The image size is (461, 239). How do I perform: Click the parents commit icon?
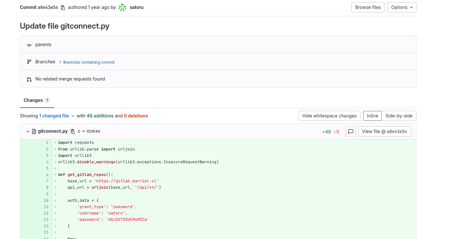[x=29, y=45]
